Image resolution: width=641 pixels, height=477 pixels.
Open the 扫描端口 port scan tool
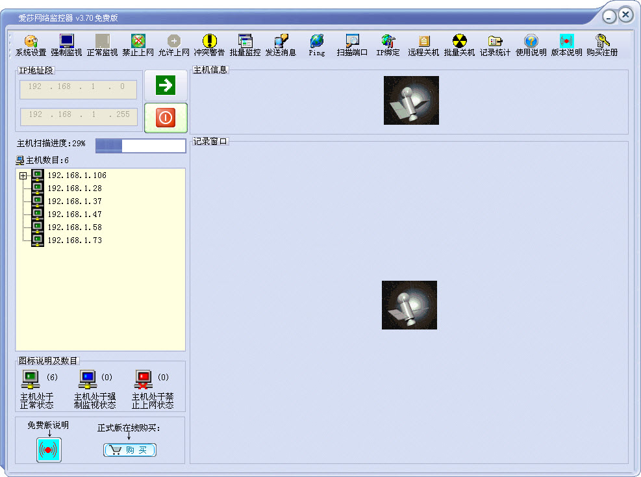pyautogui.click(x=352, y=45)
